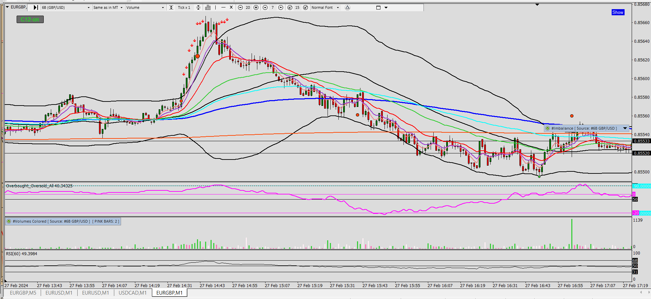Select the active EURGBP,M1 tab
Image resolution: width=651 pixels, height=299 pixels.
(x=170, y=293)
